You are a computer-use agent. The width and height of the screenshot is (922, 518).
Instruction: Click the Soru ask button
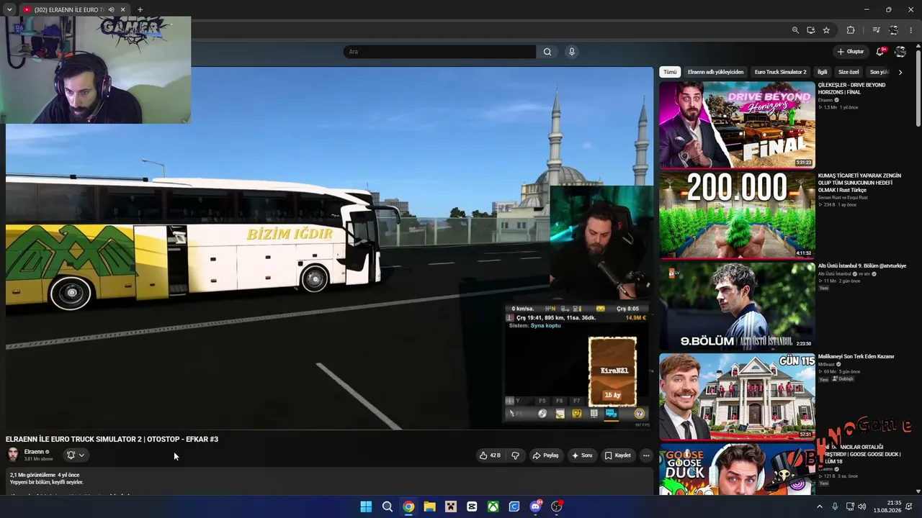582,455
